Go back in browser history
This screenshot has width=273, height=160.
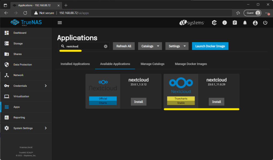pyautogui.click(x=6, y=13)
